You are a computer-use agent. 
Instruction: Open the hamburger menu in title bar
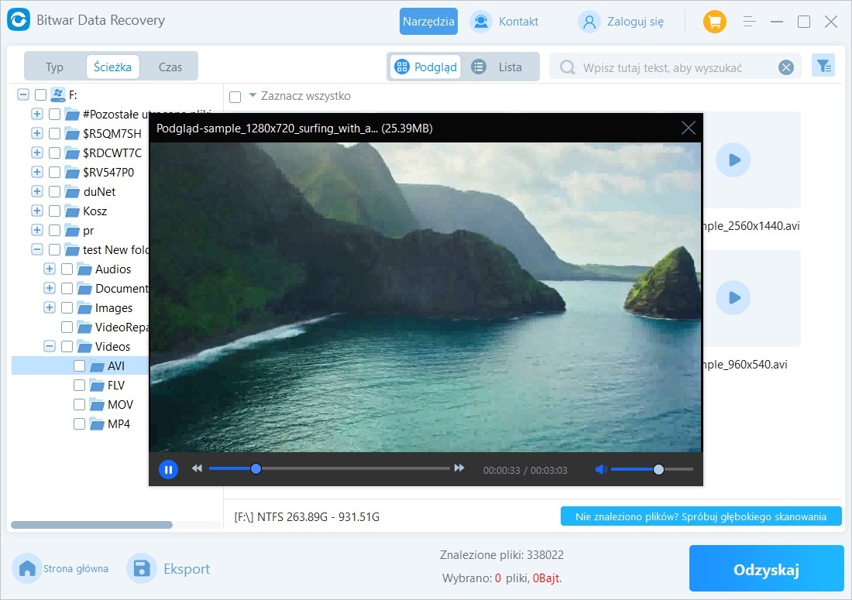(749, 22)
